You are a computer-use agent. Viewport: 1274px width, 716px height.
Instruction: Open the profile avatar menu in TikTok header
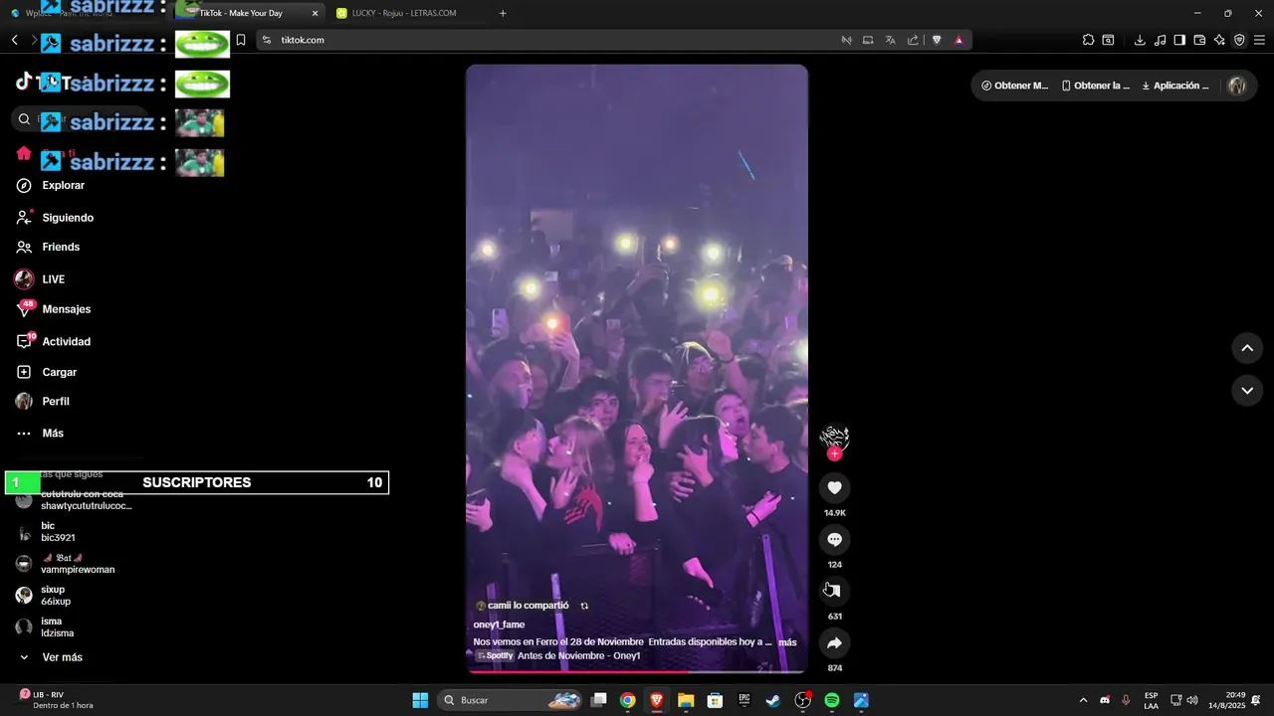[1237, 86]
